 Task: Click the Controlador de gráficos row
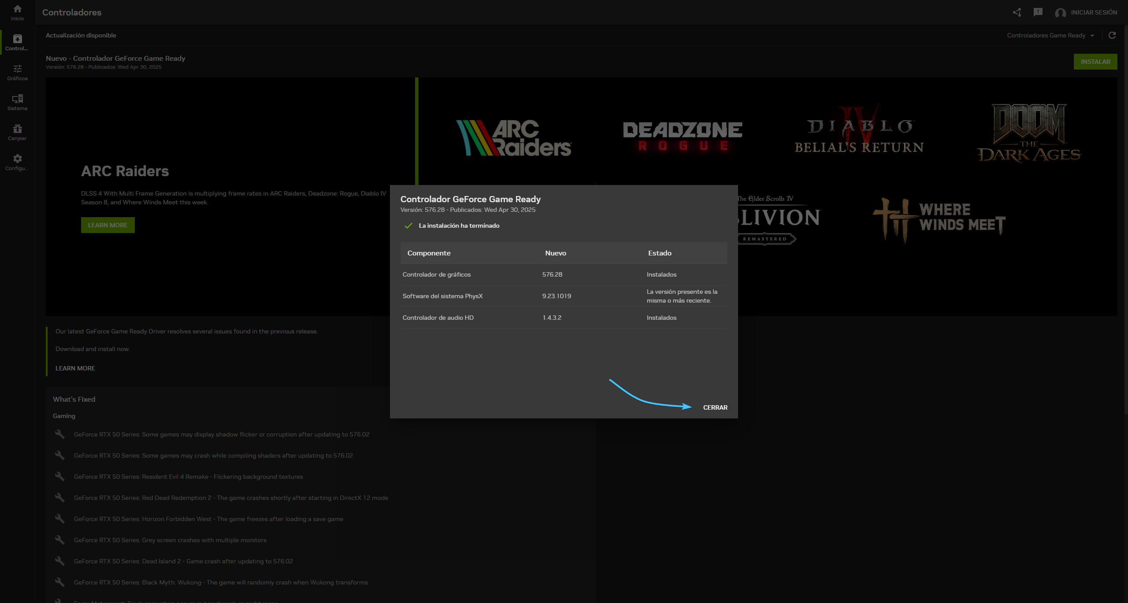click(x=564, y=274)
